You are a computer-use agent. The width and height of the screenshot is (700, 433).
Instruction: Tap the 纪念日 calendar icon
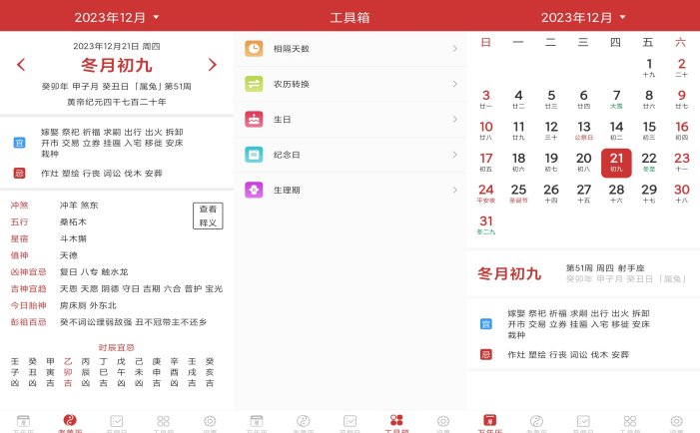pos(254,155)
